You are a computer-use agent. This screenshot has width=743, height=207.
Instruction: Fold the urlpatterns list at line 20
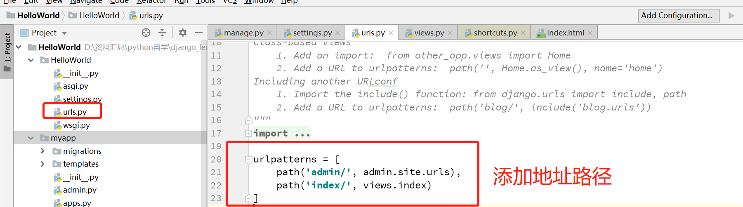[x=248, y=160]
